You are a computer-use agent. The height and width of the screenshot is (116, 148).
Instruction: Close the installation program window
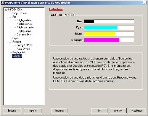(x=145, y=3)
